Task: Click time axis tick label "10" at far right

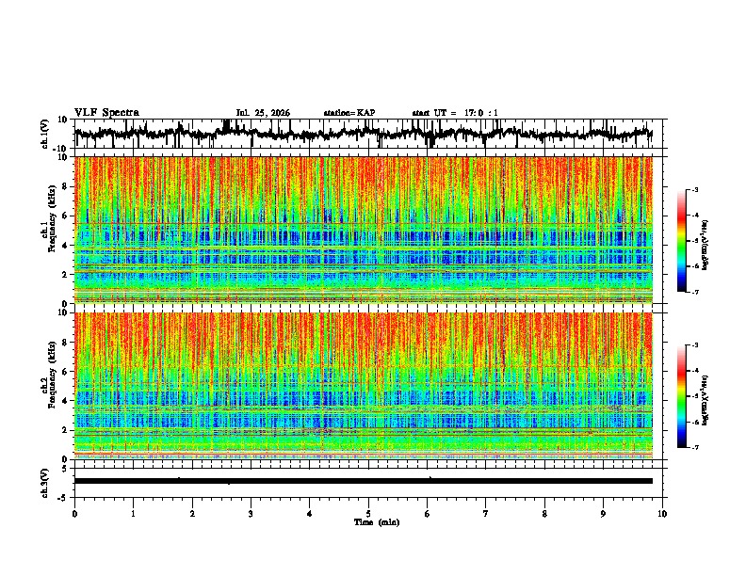Action: [x=662, y=514]
